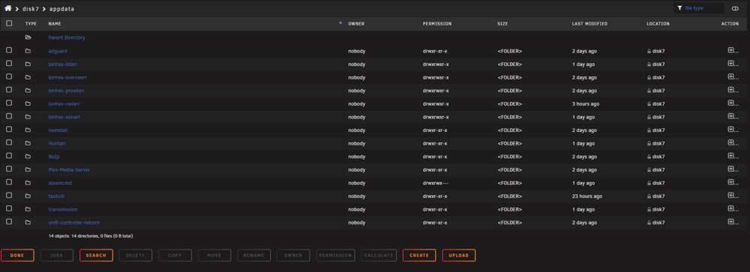The width and height of the screenshot is (750, 272).
Task: Open the action menu icon for binhex-lidarr
Action: pyautogui.click(x=730, y=64)
